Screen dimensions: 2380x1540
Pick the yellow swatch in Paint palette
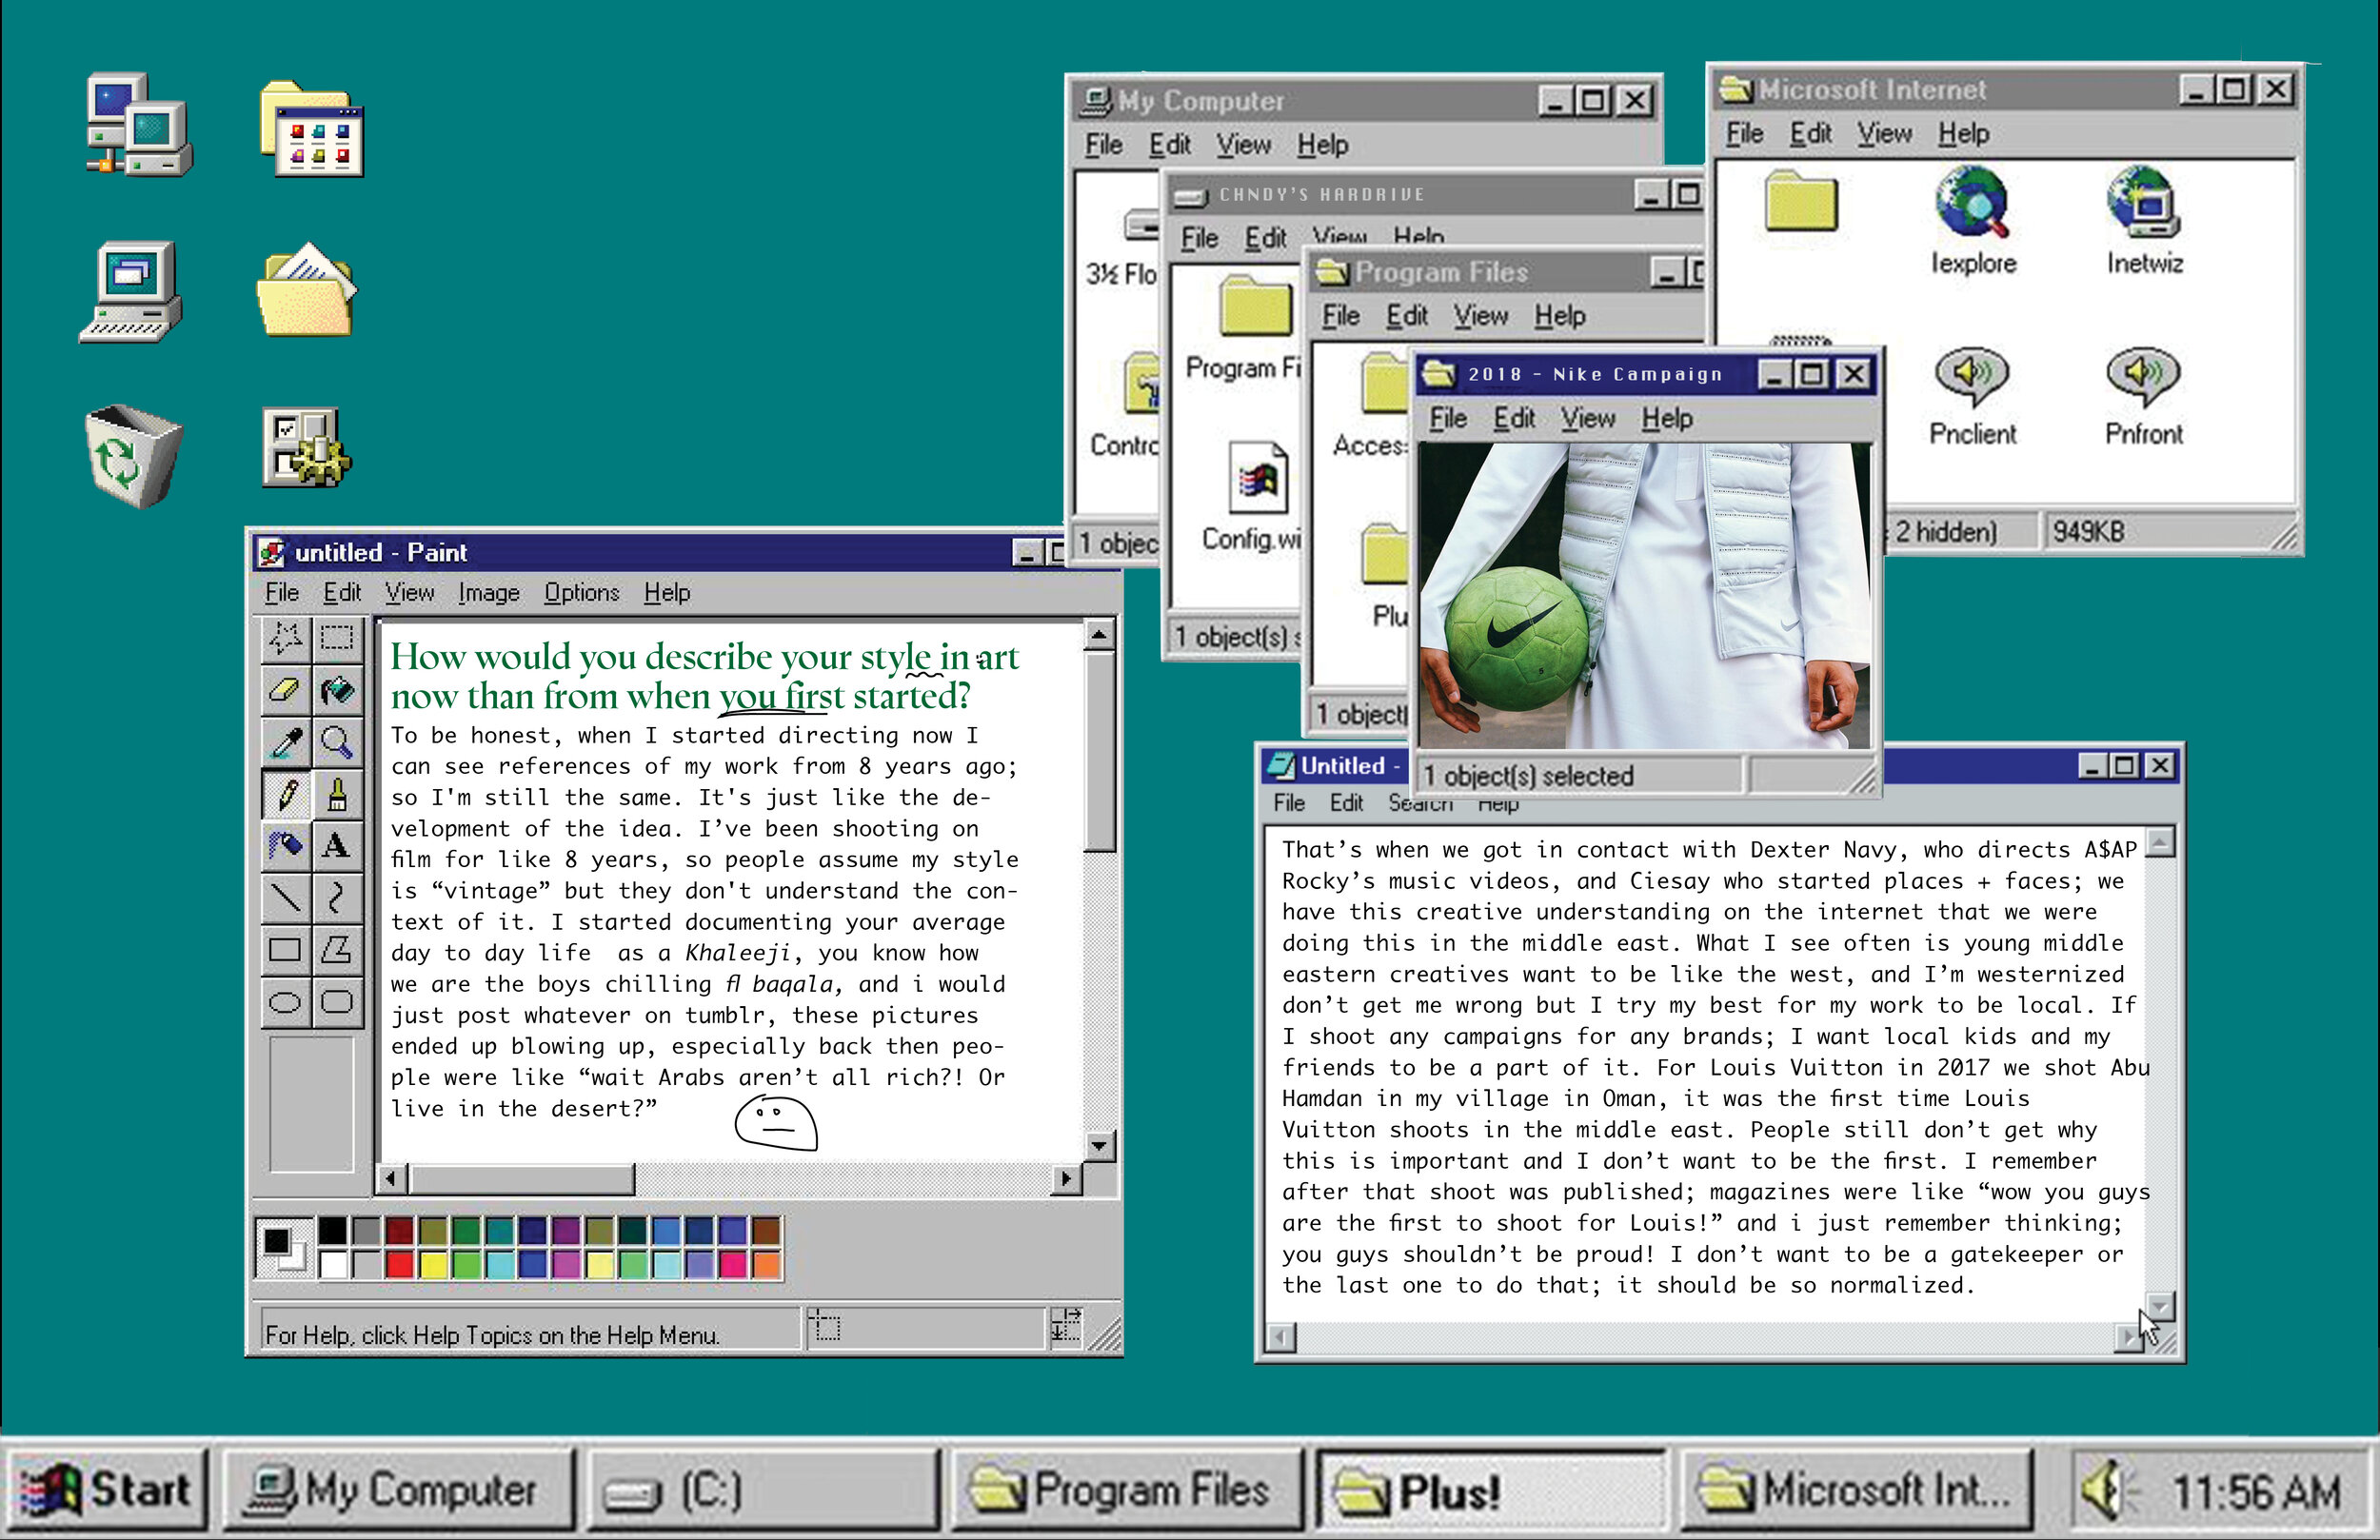(x=433, y=1265)
